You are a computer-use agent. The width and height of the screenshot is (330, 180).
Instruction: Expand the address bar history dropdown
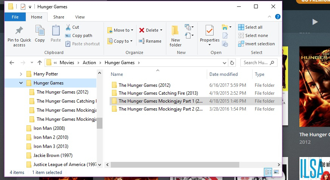point(225,63)
